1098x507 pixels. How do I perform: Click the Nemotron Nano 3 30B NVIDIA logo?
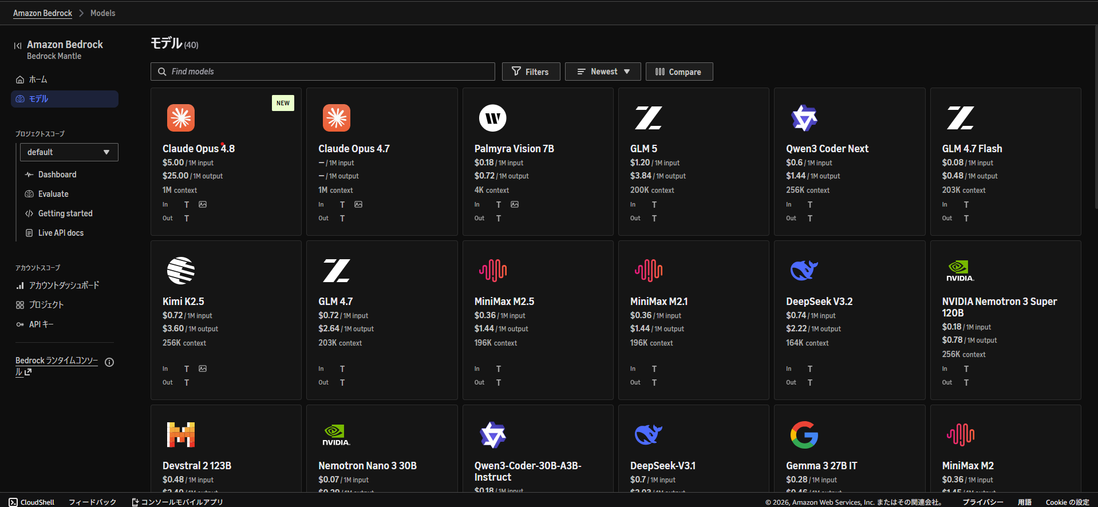[x=337, y=435]
